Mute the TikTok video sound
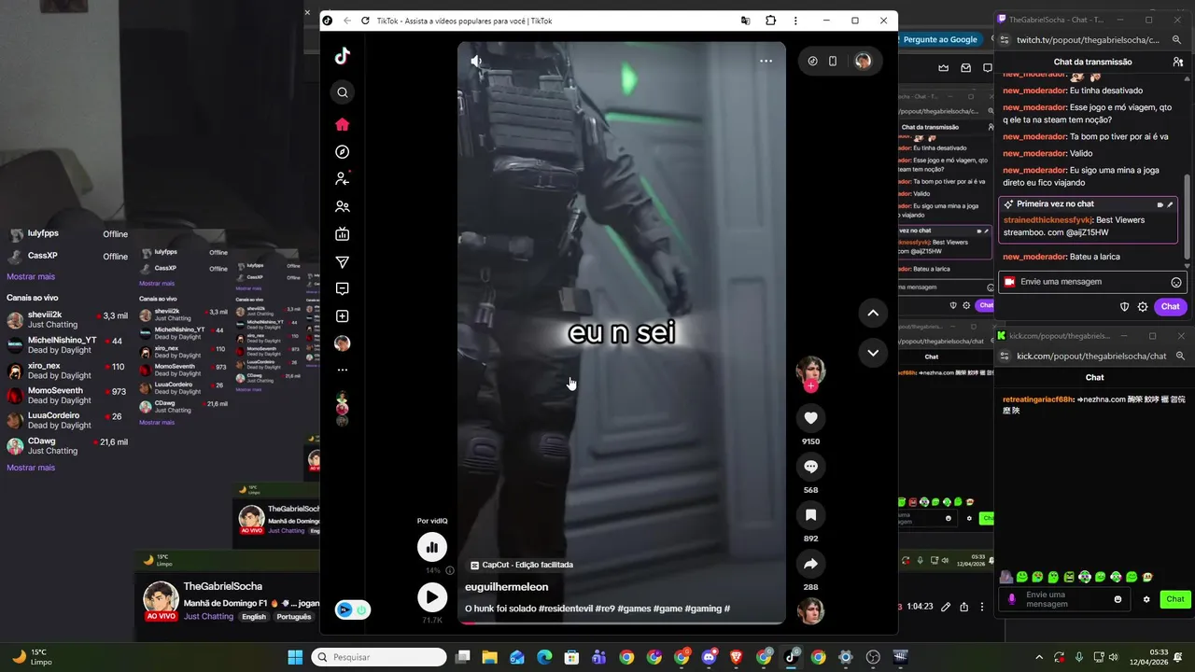 pyautogui.click(x=476, y=61)
